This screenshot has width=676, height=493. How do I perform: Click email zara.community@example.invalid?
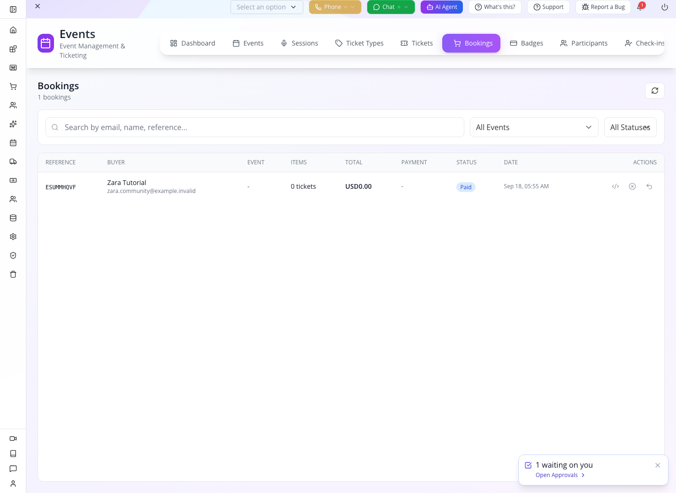click(151, 191)
